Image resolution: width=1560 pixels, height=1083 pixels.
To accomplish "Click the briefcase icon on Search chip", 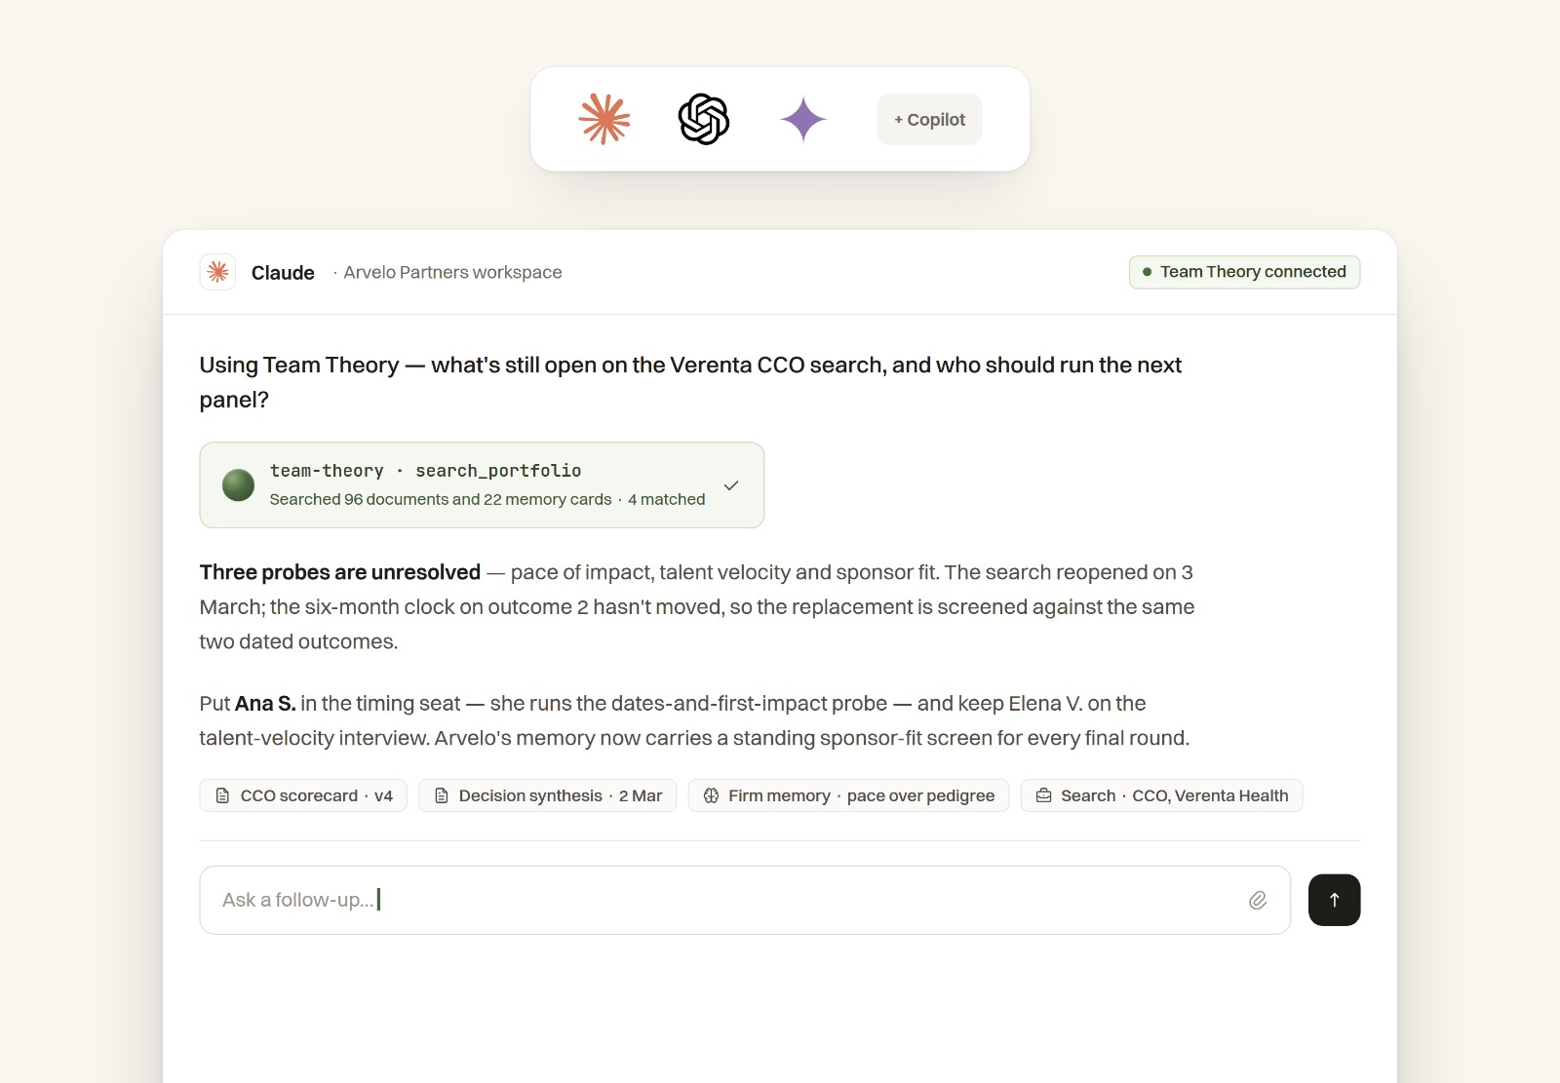I will click(x=1044, y=795).
